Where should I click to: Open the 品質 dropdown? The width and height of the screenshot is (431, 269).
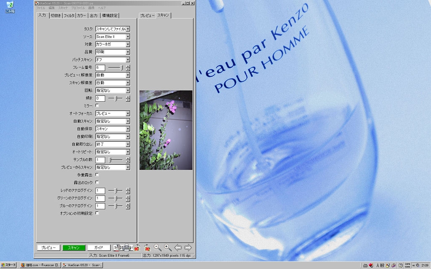113,52
